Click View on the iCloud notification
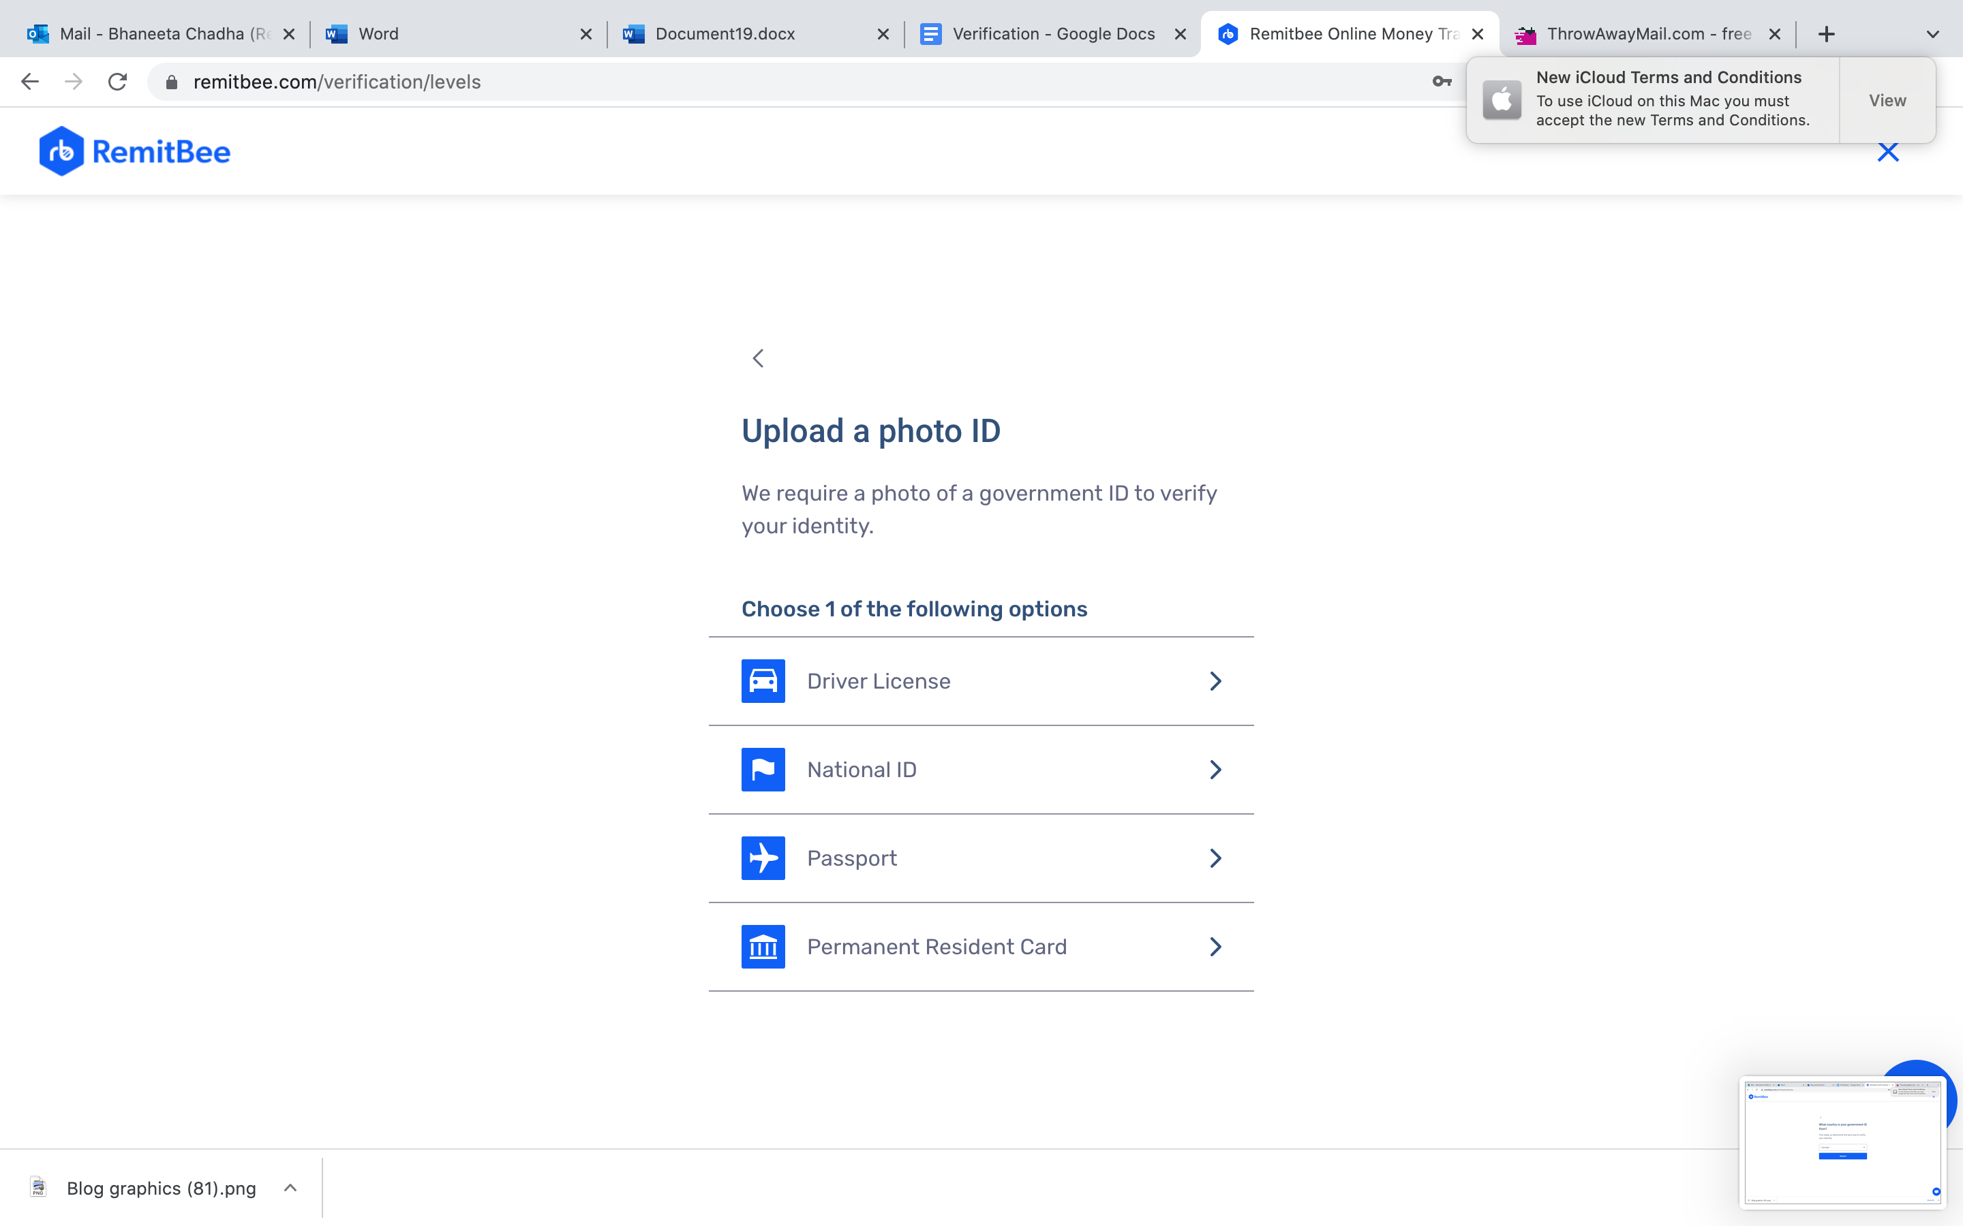The height and width of the screenshot is (1226, 1963). coord(1887,101)
